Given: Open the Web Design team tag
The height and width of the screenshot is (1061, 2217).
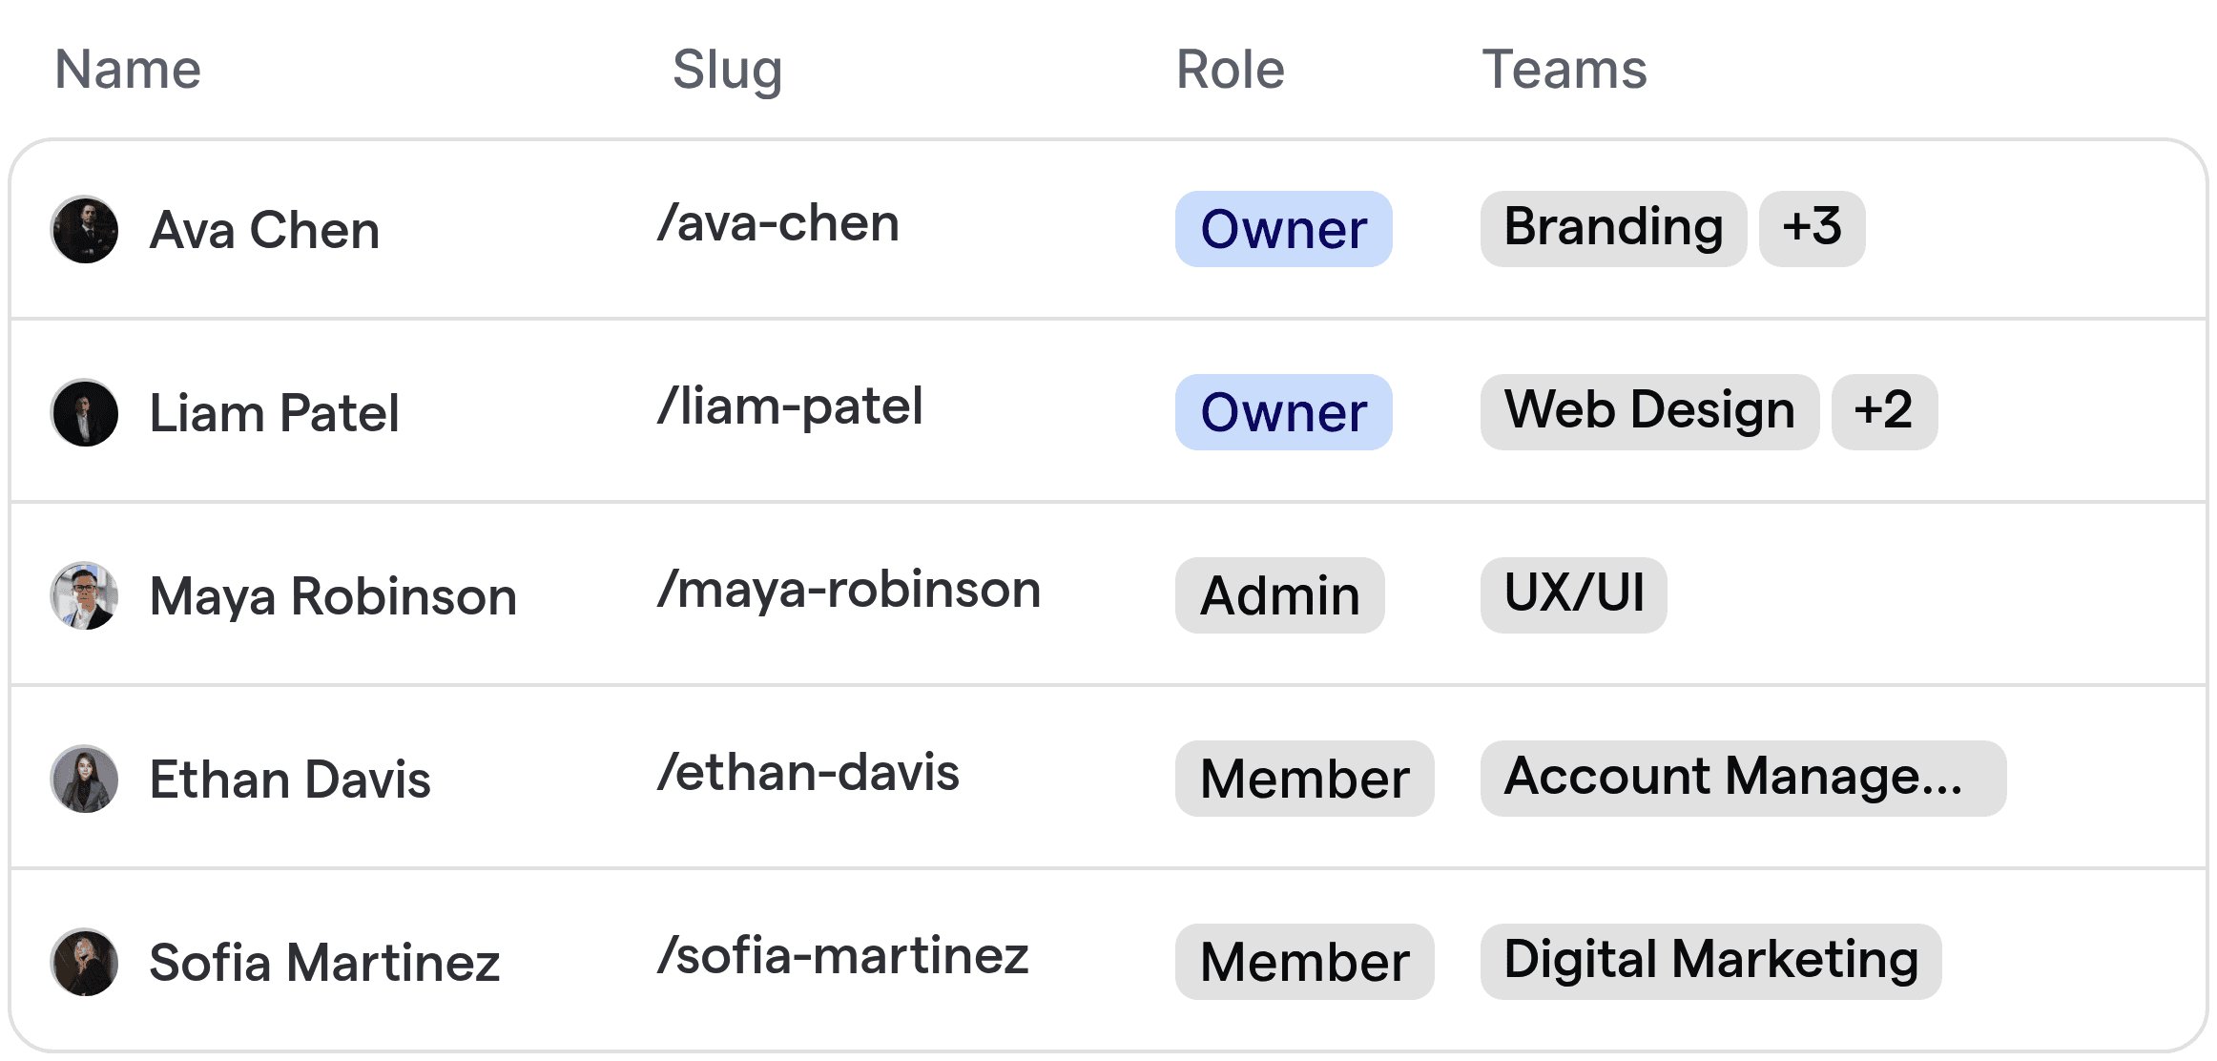Looking at the screenshot, I should (x=1648, y=411).
